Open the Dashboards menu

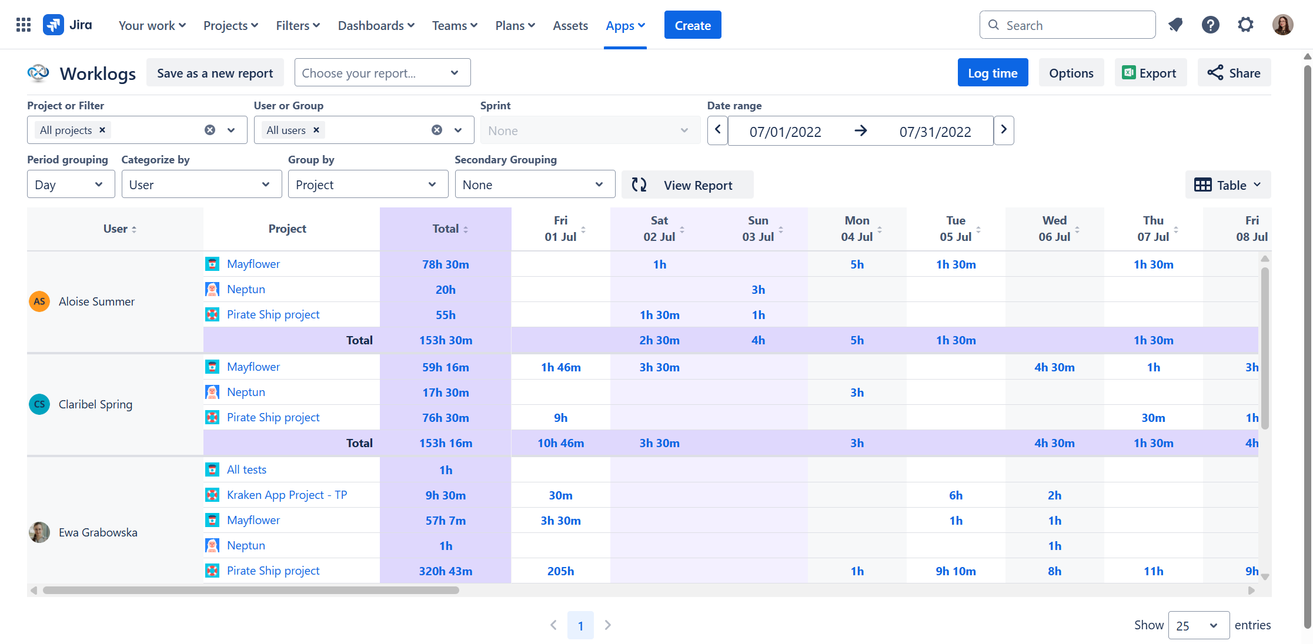(x=376, y=25)
